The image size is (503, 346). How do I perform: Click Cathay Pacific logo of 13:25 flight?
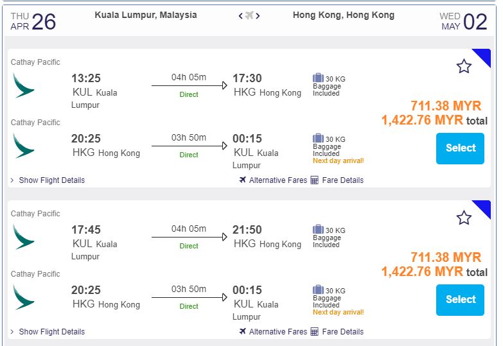24,85
